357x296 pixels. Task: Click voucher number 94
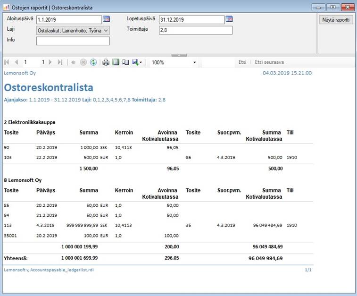click(7, 215)
